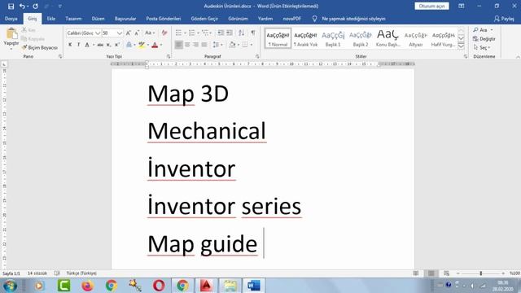Clear all formatting with the eraser icon
This screenshot has height=293, width=521.
(164, 33)
